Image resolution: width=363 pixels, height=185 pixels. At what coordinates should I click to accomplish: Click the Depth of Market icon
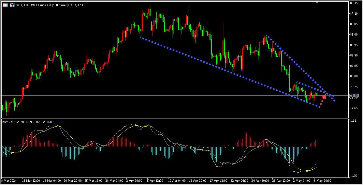point(12,5)
